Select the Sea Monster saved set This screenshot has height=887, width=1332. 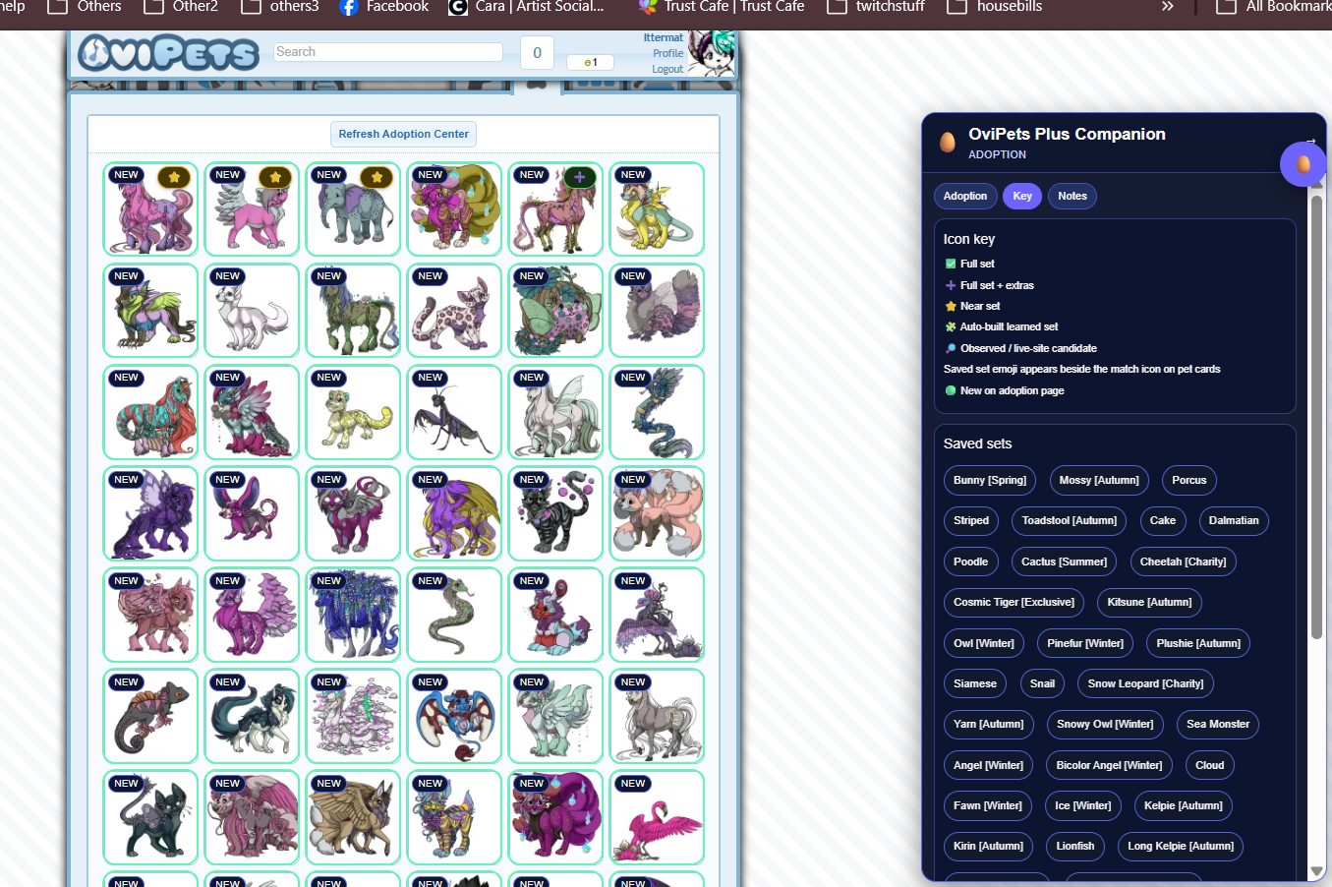[1218, 724]
